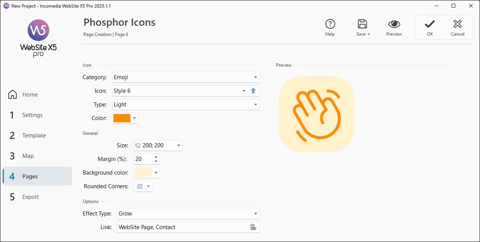
Task: Click the WebSite X5 Pro logo
Action: click(x=38, y=38)
